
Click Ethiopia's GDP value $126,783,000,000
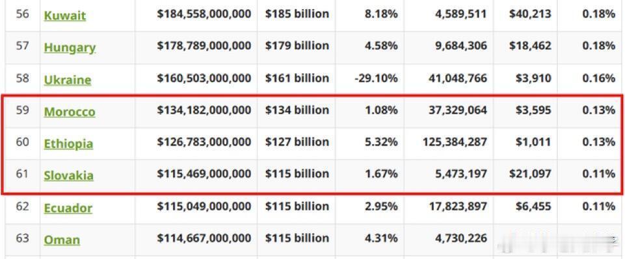coord(204,142)
